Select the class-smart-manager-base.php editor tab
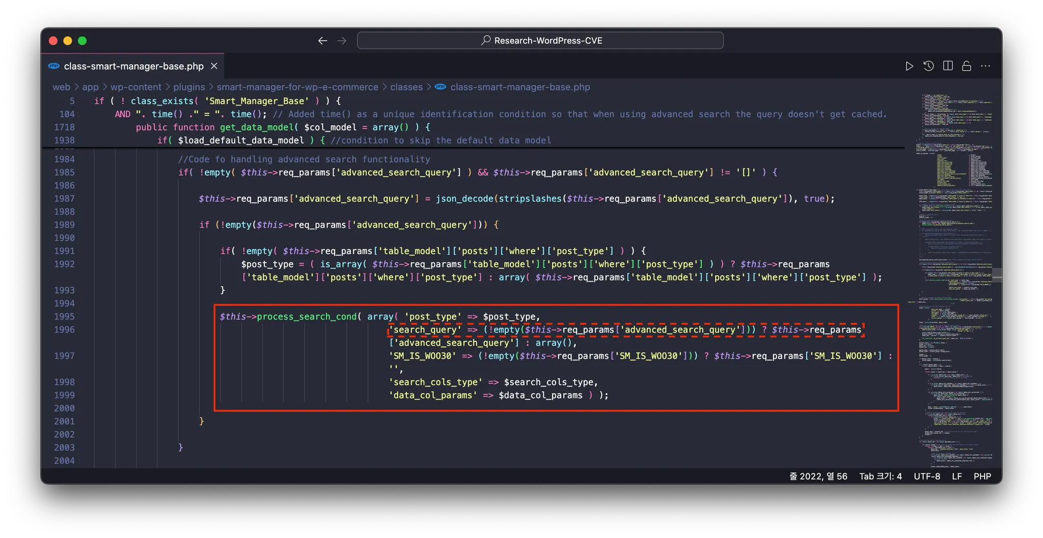Viewport: 1043px width, 538px height. click(x=133, y=66)
